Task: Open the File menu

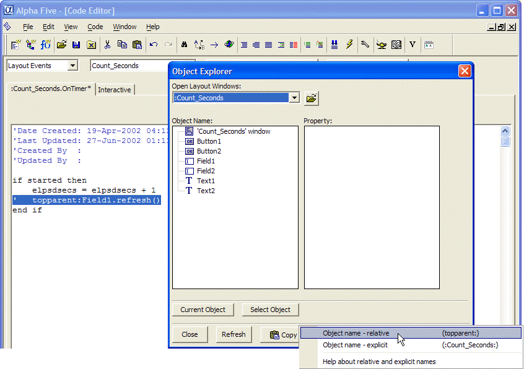Action: 28,27
